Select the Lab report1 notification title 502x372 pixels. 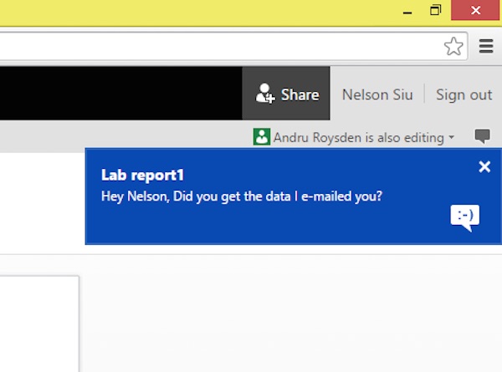tap(142, 176)
